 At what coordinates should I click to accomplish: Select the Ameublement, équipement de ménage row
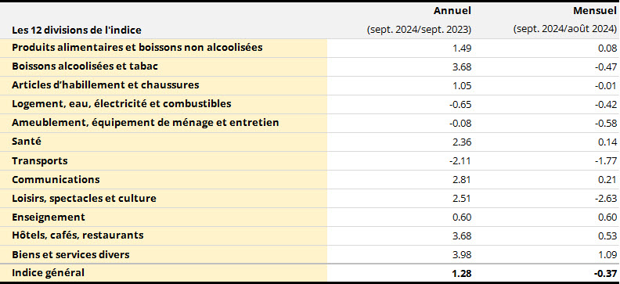coord(310,123)
